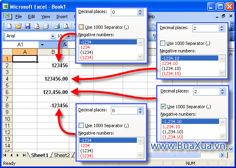
Task: Open the font size 10 dropdown arrow
Action: coord(68,36)
